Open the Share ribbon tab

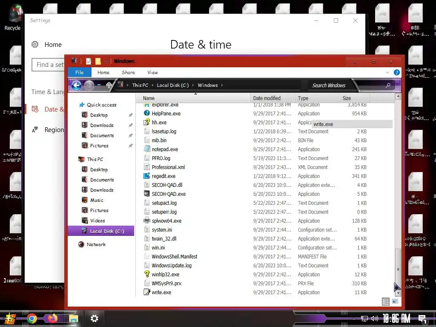(x=128, y=72)
